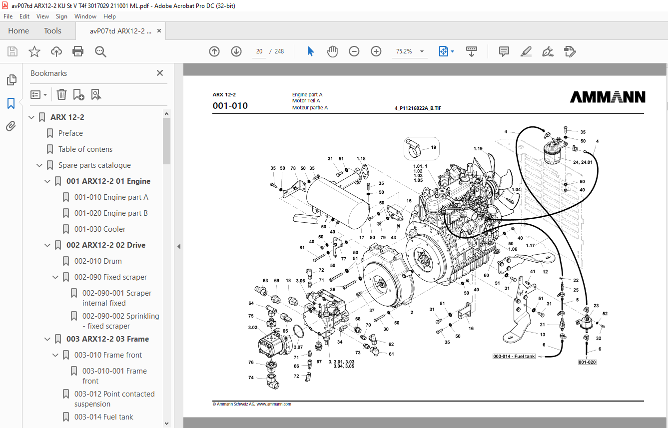Add bookmark star icon in toolbar
The image size is (668, 428).
34,51
